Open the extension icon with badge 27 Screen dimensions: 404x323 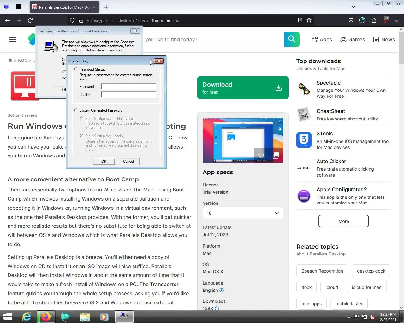[385, 20]
